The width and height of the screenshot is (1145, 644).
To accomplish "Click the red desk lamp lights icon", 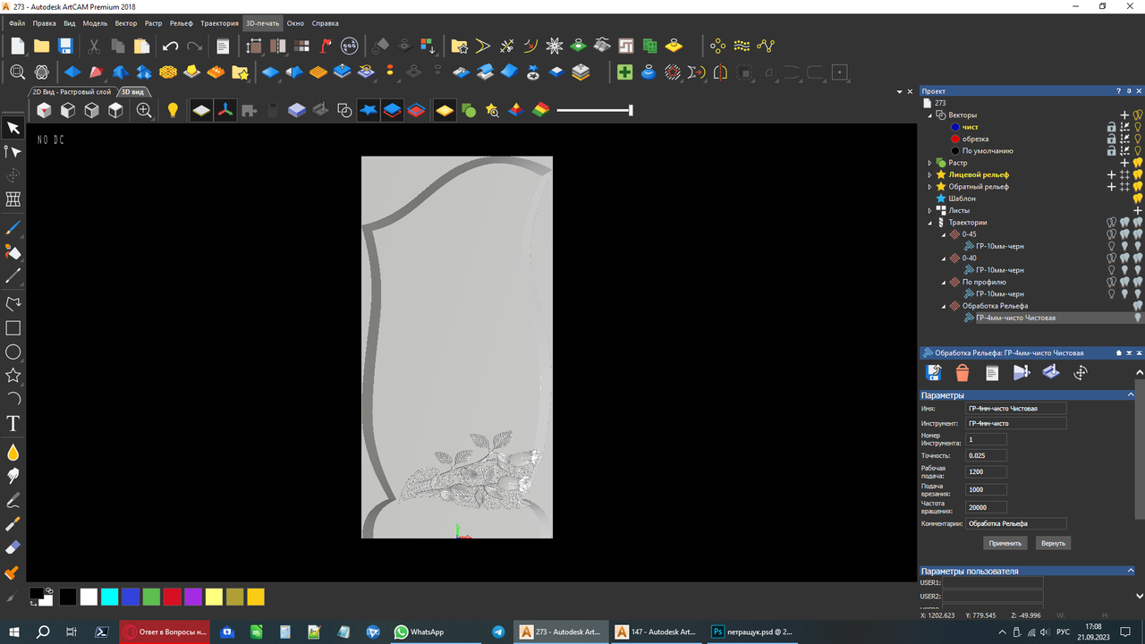I will click(x=325, y=46).
